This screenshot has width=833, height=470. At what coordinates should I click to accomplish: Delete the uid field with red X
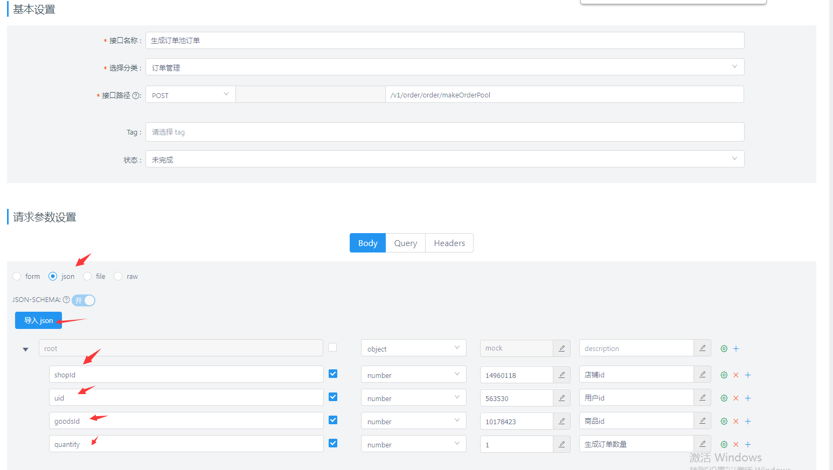[735, 398]
